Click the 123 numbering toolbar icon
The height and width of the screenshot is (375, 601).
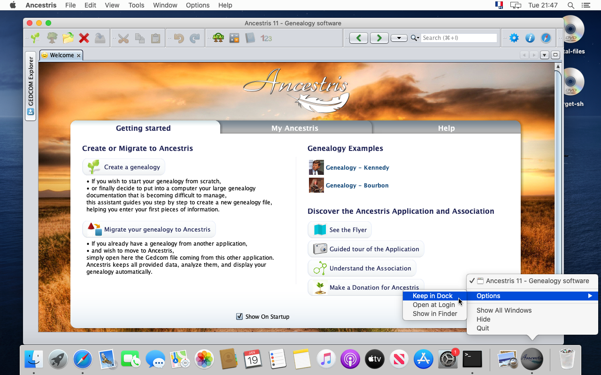coord(266,38)
